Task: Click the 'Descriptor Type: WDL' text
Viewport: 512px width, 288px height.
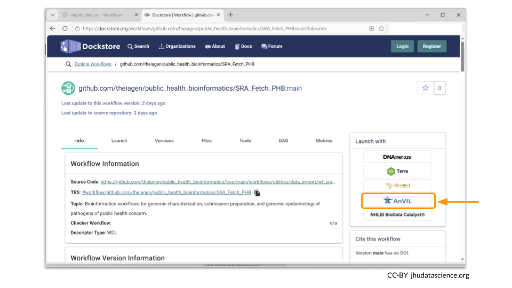Action: tap(94, 233)
